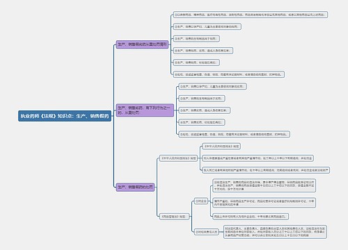
Task: Select leaf about 十年以上有期徒刑、无期徒刑或者死刑
Action: pyautogui.click(x=266, y=170)
